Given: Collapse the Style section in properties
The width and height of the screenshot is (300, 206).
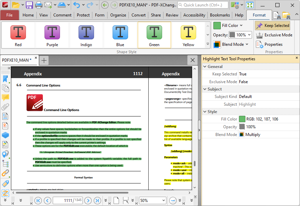Looking at the screenshot, I should coord(205,112).
